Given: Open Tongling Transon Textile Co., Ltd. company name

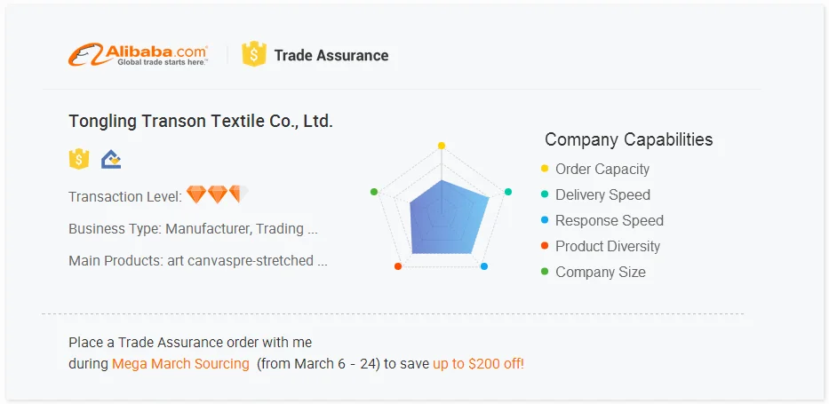Looking at the screenshot, I should click(x=201, y=121).
